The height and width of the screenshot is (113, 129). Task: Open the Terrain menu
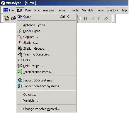(62, 10)
